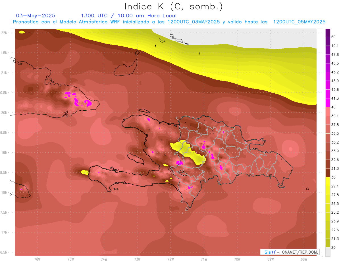The height and width of the screenshot is (263, 341).
Task: Click the magenta legend segment between 40 and 41.3
Action: coord(328,103)
